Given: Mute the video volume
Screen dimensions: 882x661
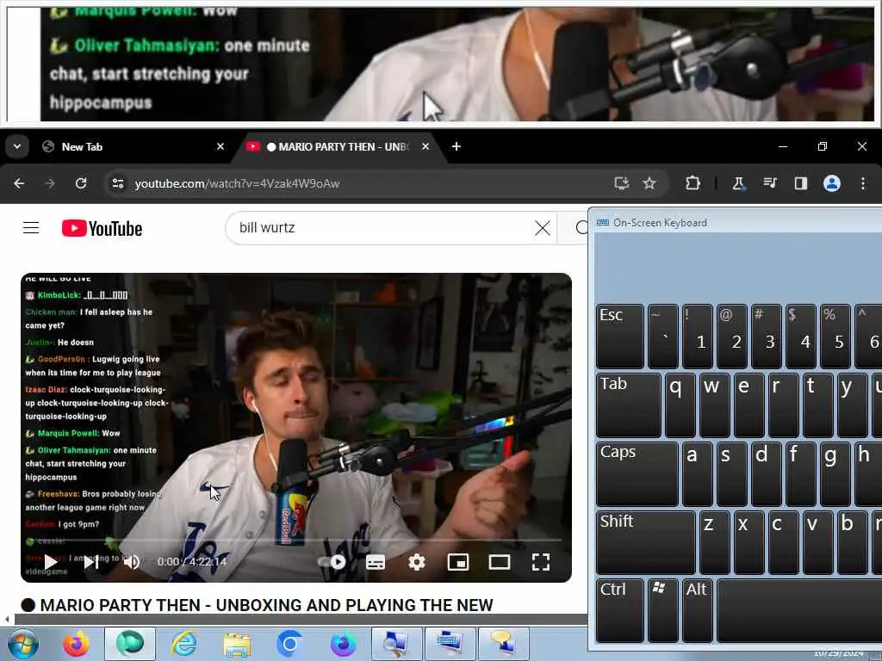Looking at the screenshot, I should pyautogui.click(x=131, y=561).
